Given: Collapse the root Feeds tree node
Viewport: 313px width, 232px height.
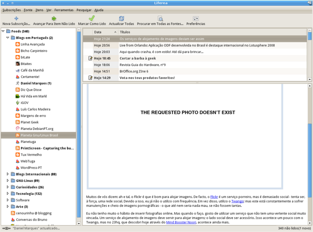Looking at the screenshot, I should 3,31.
